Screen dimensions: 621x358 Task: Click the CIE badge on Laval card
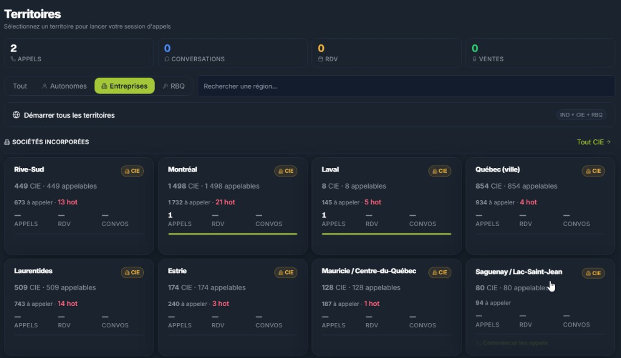click(x=440, y=171)
